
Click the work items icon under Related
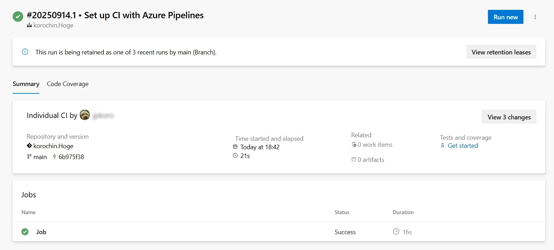click(354, 145)
